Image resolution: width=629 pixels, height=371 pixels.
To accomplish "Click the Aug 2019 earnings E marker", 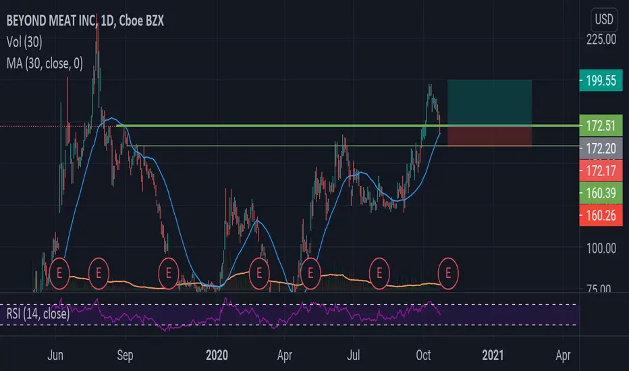I will tap(99, 274).
